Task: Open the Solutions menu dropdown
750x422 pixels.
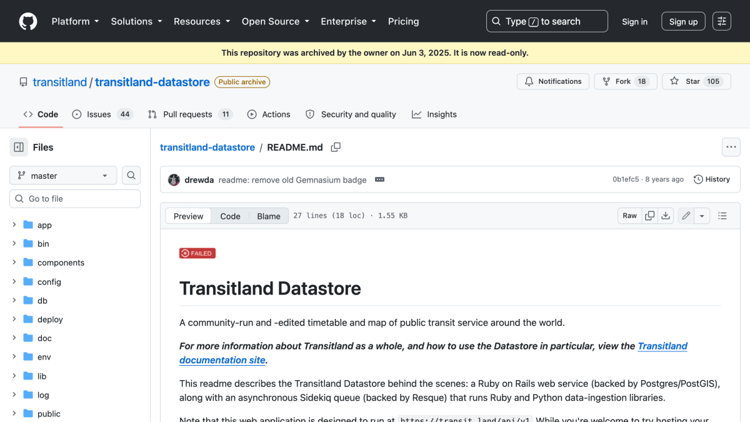Action: click(136, 21)
